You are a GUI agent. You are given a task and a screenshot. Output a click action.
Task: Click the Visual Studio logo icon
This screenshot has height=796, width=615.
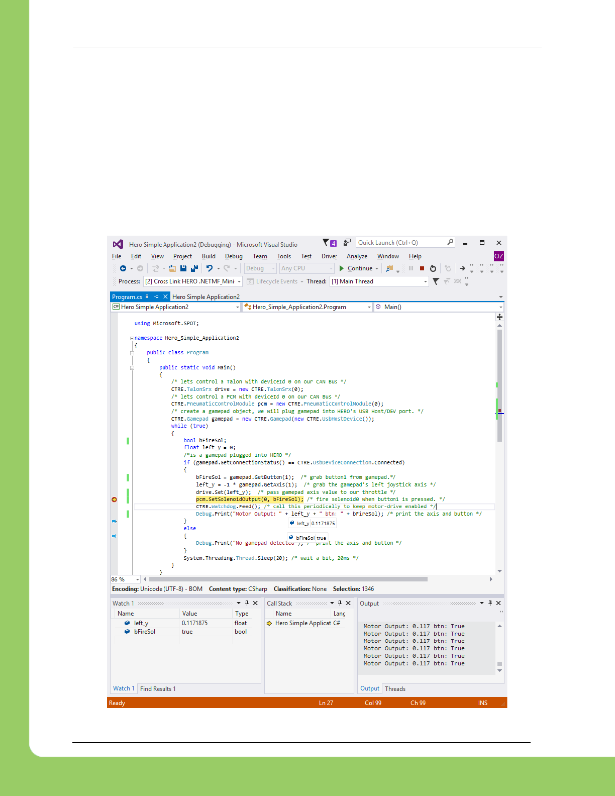click(118, 244)
